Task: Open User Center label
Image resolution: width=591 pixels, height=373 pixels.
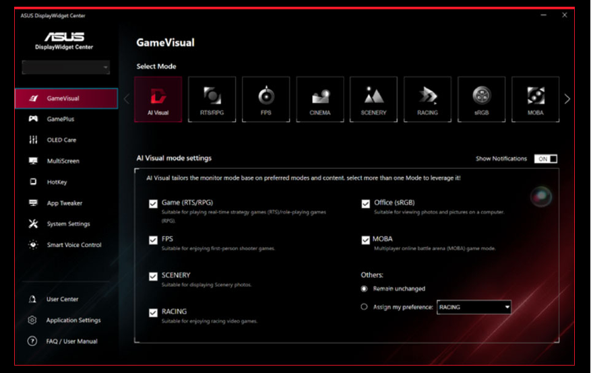Action: click(63, 299)
